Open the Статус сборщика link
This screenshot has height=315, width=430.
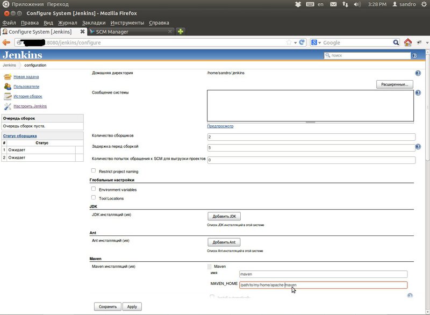20,136
